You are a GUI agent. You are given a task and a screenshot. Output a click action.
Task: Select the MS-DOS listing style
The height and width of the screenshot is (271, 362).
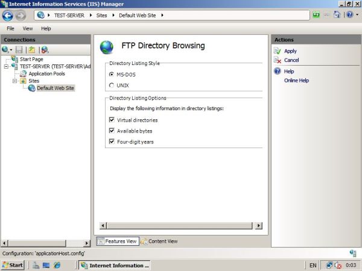(112, 74)
